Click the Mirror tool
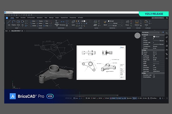Screen dimensions: 172x114 [40, 23]
